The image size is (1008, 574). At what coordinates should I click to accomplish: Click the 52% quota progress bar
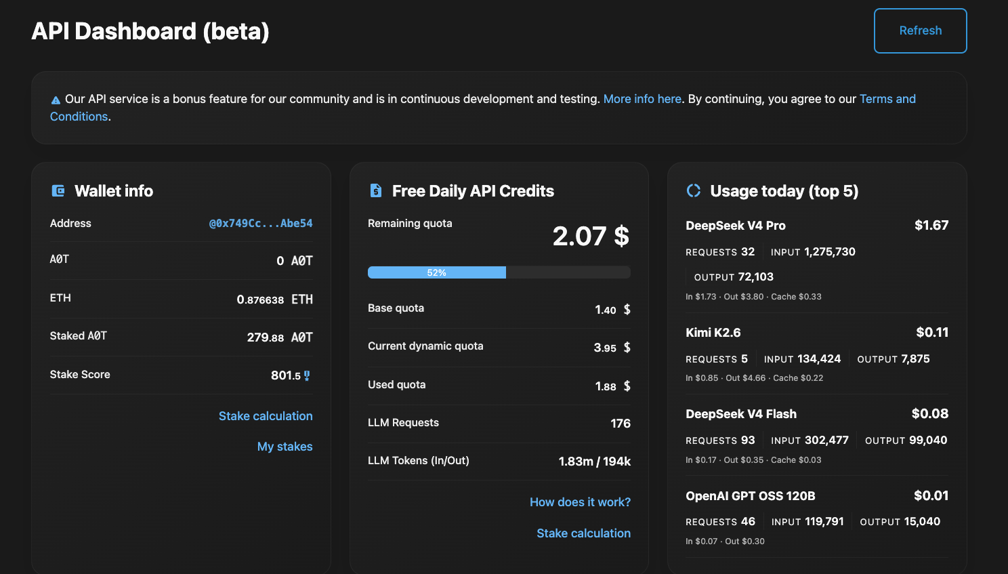(499, 272)
